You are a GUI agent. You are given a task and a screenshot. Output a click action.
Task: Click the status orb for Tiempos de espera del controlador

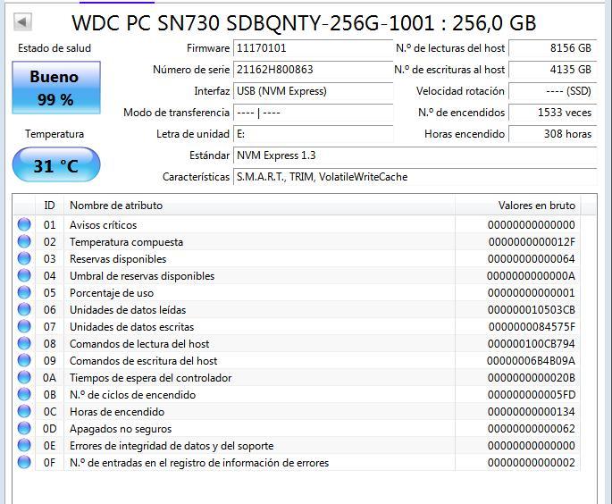(24, 377)
